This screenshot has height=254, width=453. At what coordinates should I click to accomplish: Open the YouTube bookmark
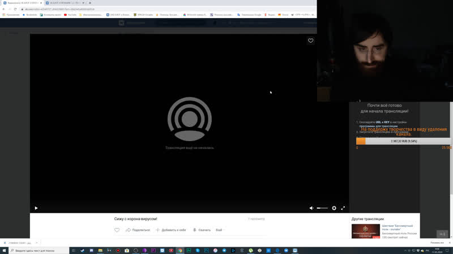tap(70, 15)
